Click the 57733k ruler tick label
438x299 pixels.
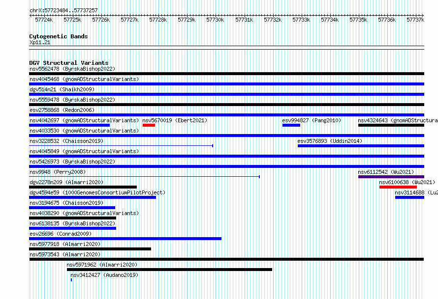pos(301,20)
